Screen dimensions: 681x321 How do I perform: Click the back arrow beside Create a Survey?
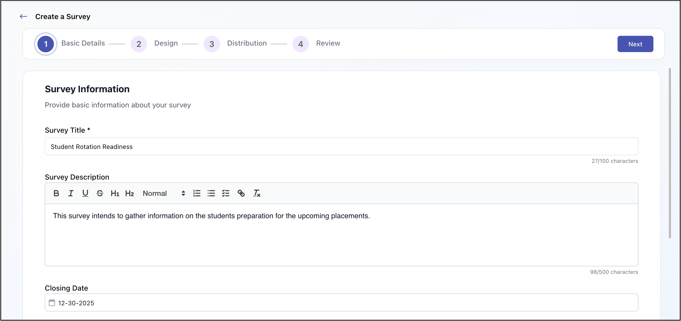pyautogui.click(x=23, y=16)
